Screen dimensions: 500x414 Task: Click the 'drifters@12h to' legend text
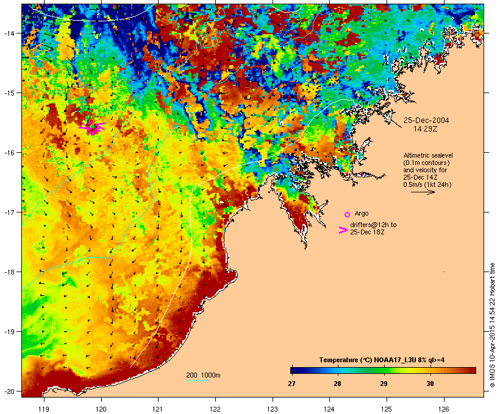click(x=373, y=225)
